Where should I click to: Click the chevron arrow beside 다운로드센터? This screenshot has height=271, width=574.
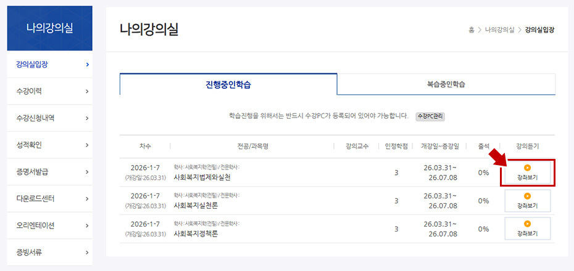(x=87, y=198)
